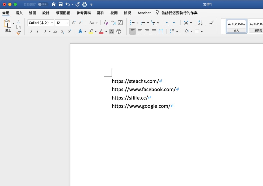This screenshot has width=263, height=186.
Task: Click the Clear Formatting eraser icon
Action: coord(106,23)
